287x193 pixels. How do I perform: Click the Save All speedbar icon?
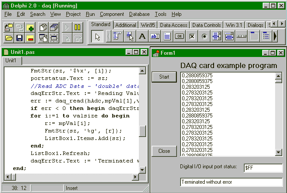point(19,27)
